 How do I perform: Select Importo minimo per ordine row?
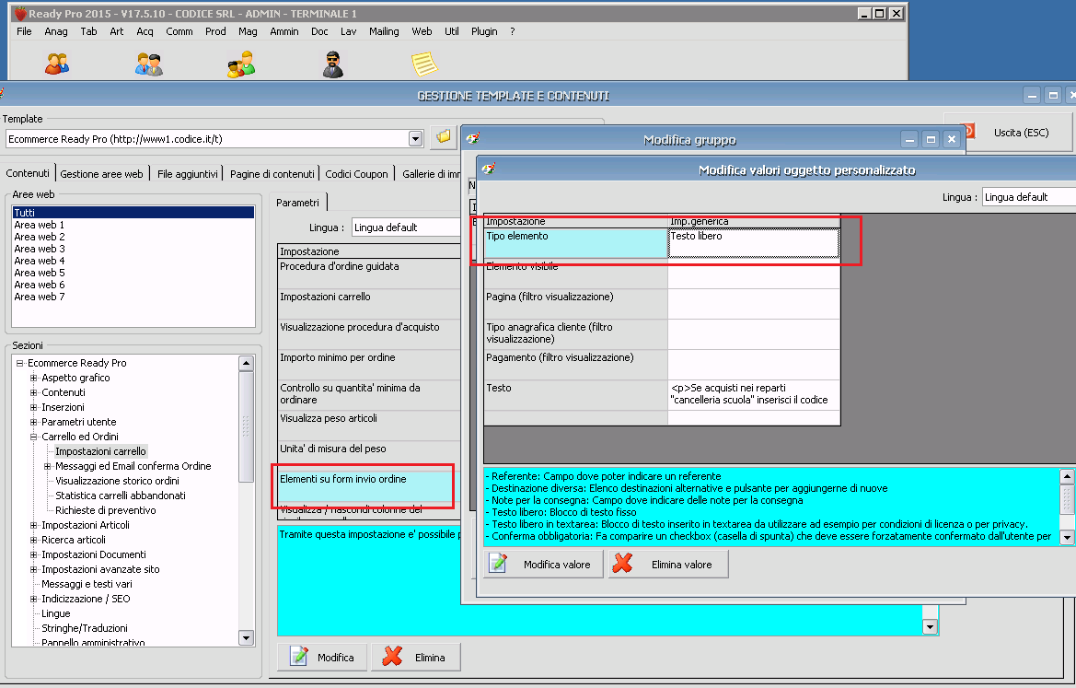(369, 365)
